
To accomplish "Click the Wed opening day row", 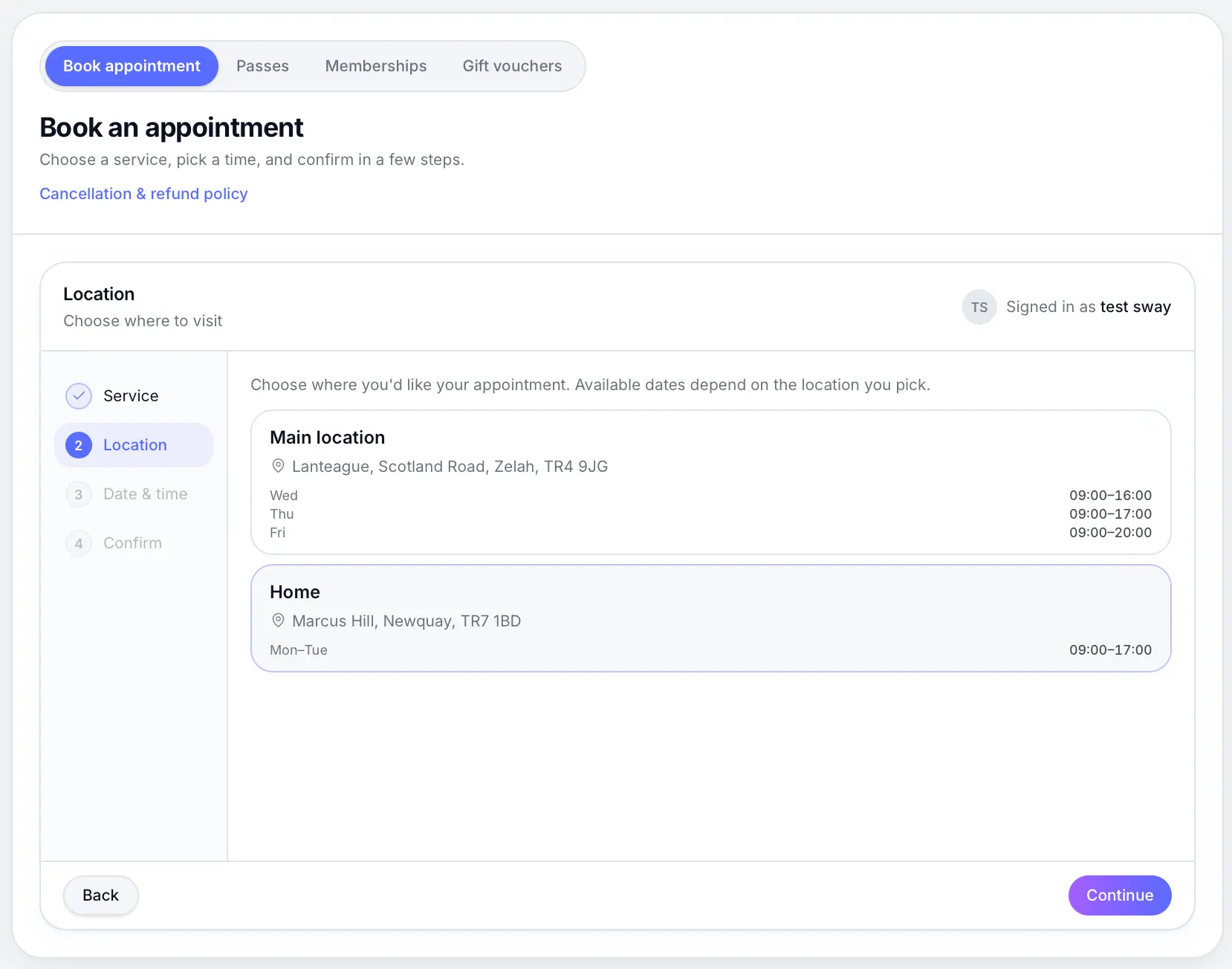I will [x=711, y=496].
